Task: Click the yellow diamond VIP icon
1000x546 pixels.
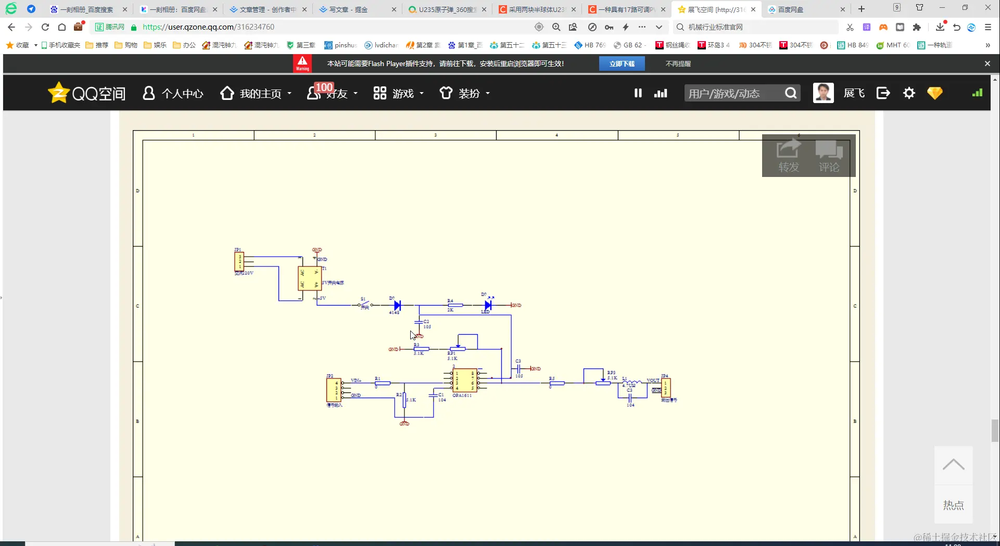Action: click(935, 93)
